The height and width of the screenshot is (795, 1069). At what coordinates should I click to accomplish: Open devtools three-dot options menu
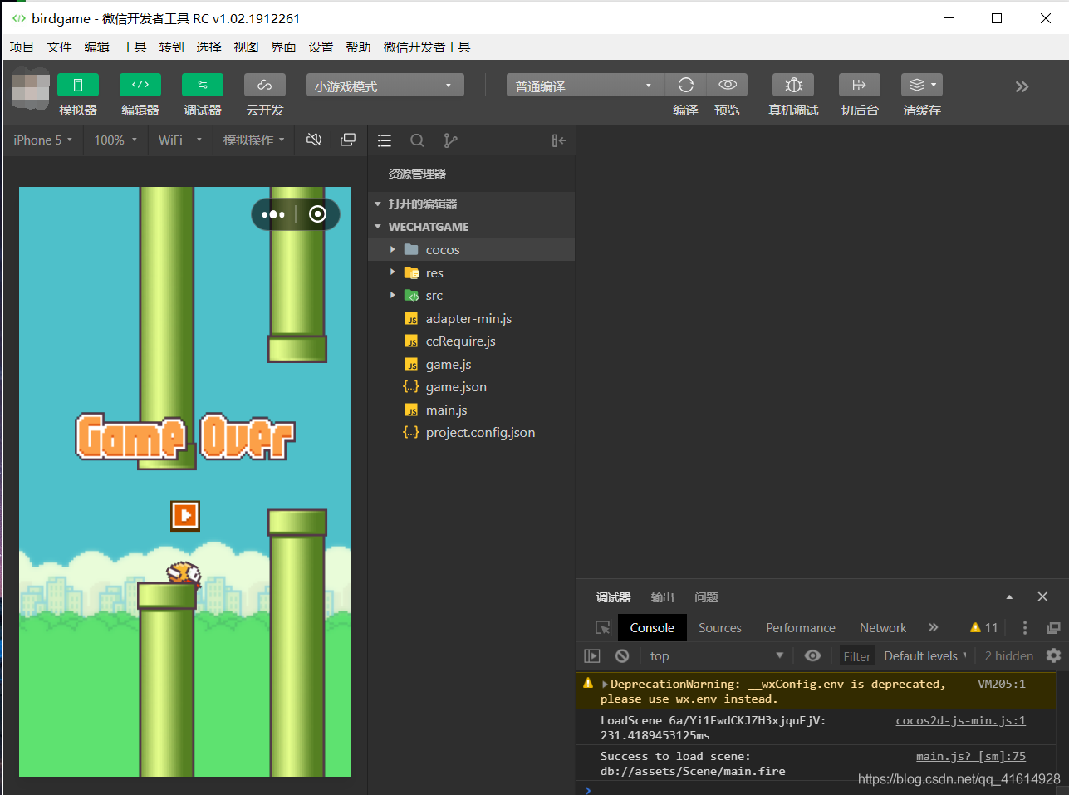[1024, 628]
